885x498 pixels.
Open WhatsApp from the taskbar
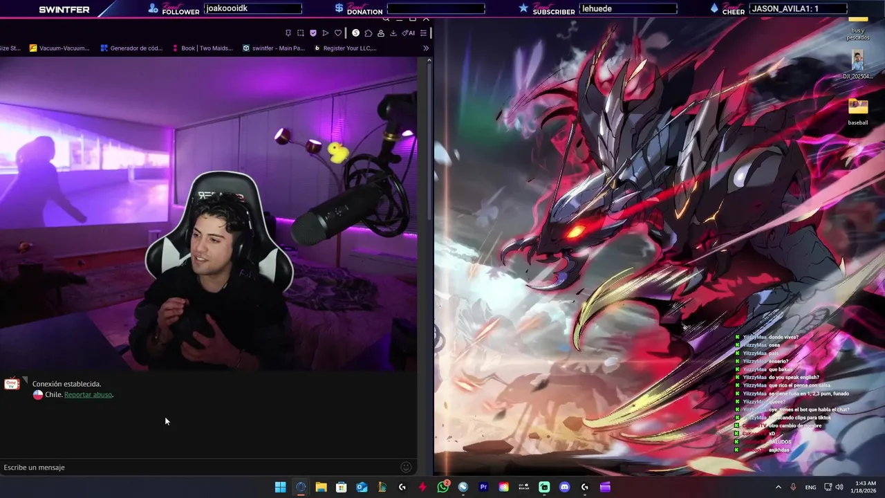click(443, 487)
